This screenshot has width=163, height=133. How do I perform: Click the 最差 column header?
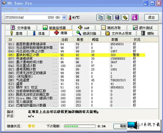(81, 40)
